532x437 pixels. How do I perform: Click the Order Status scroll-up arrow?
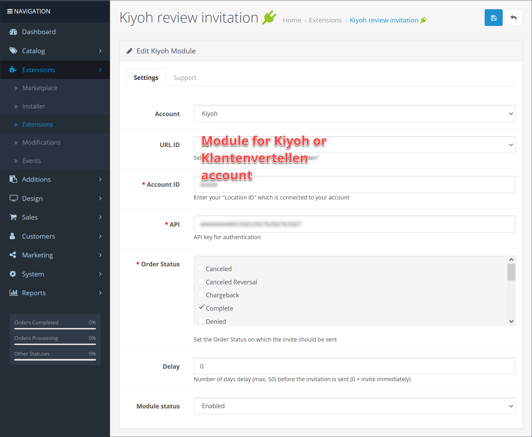[x=511, y=260]
